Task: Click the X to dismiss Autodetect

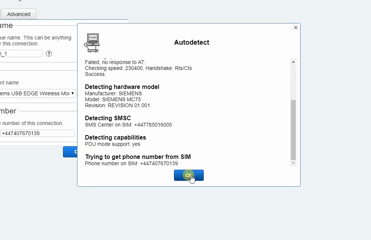Action: click(295, 27)
